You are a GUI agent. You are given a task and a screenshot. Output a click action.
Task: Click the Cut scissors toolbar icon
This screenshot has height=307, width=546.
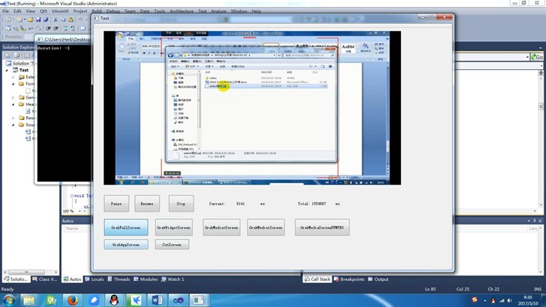pos(55,20)
